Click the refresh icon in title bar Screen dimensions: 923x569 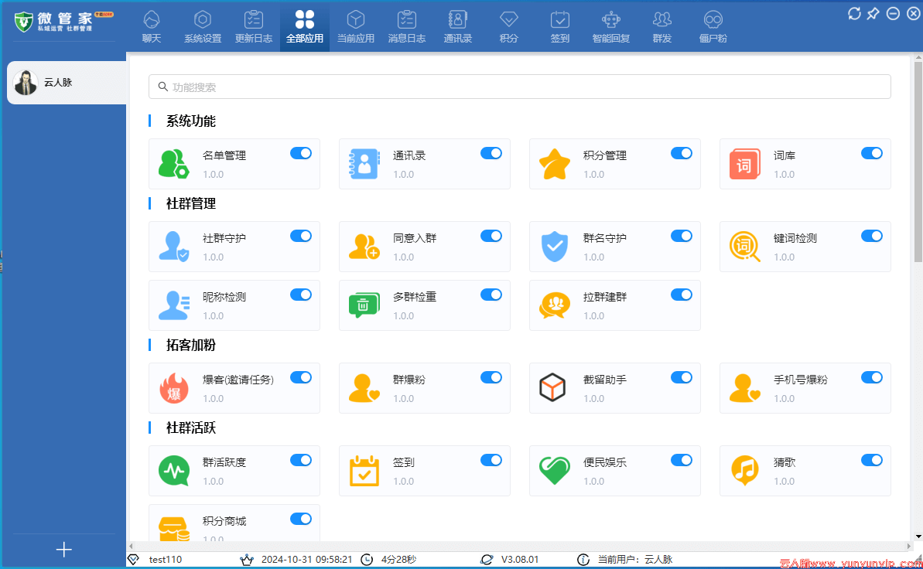(854, 14)
